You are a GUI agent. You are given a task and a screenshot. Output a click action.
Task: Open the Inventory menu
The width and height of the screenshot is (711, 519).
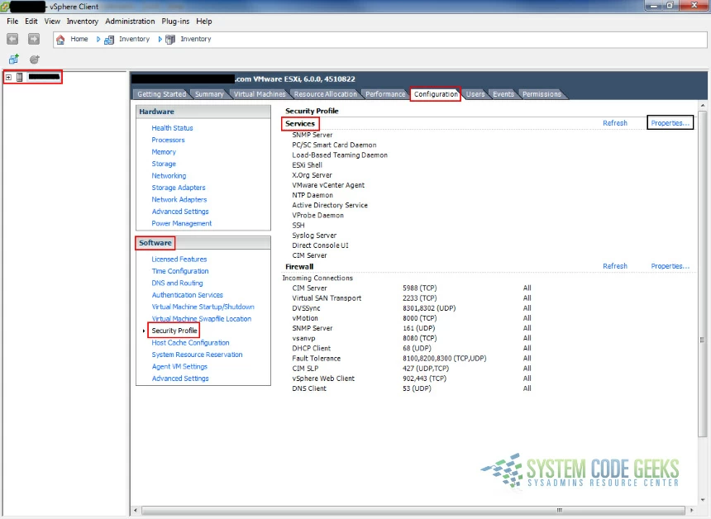82,21
